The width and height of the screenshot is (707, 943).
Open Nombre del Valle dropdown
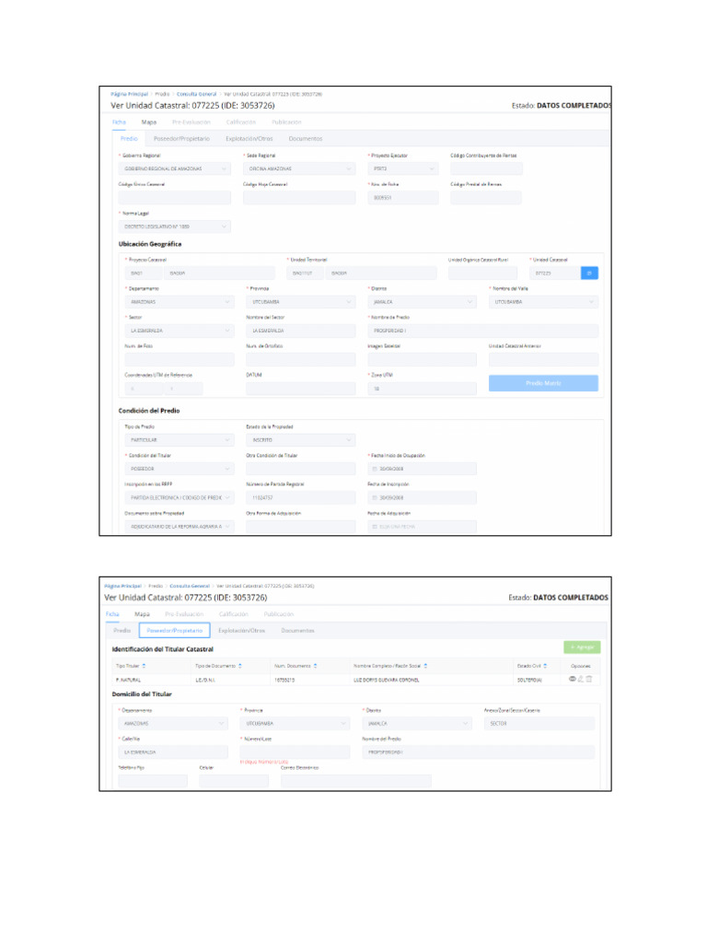[x=543, y=302]
